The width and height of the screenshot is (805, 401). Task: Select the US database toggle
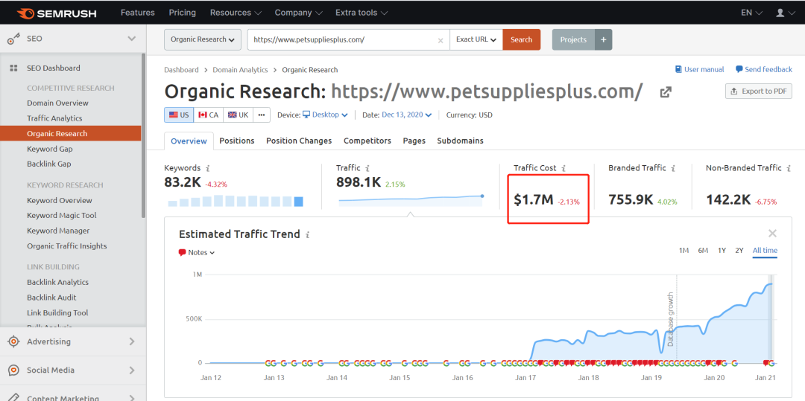tap(179, 115)
